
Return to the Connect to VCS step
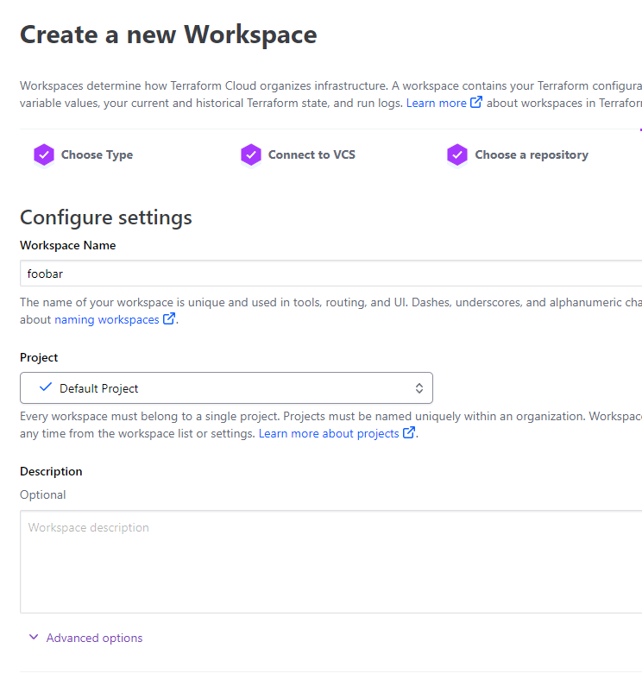(312, 155)
